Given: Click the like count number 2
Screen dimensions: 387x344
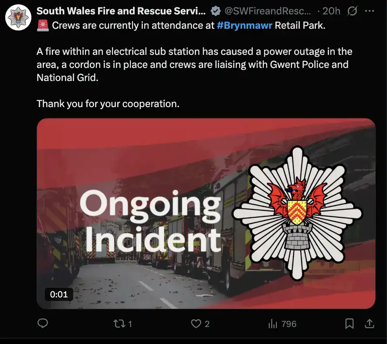Looking at the screenshot, I should click(x=207, y=324).
